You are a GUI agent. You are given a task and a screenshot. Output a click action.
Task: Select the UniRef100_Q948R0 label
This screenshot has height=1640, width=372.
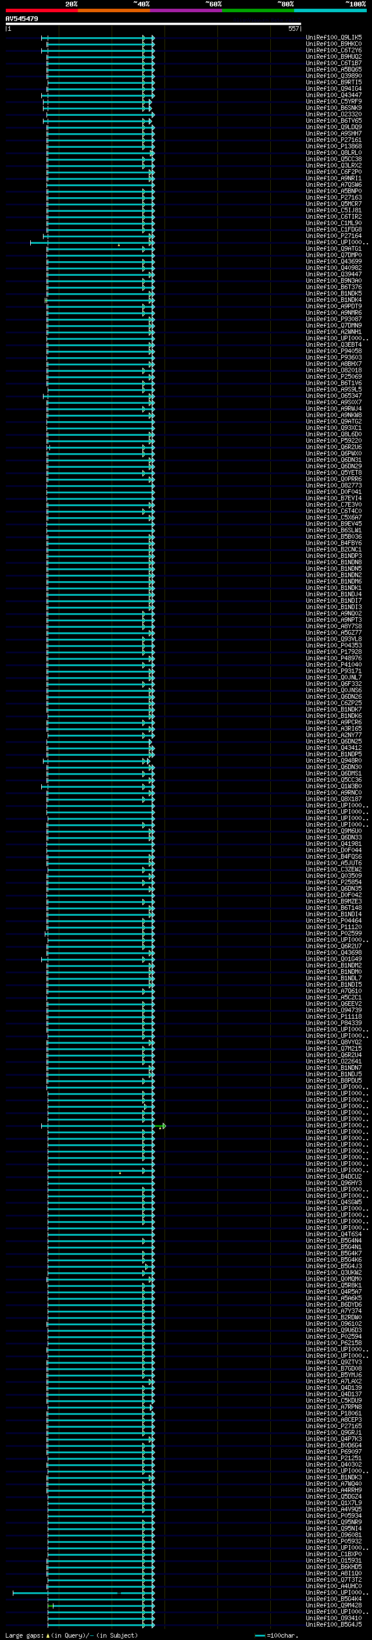tap(334, 761)
